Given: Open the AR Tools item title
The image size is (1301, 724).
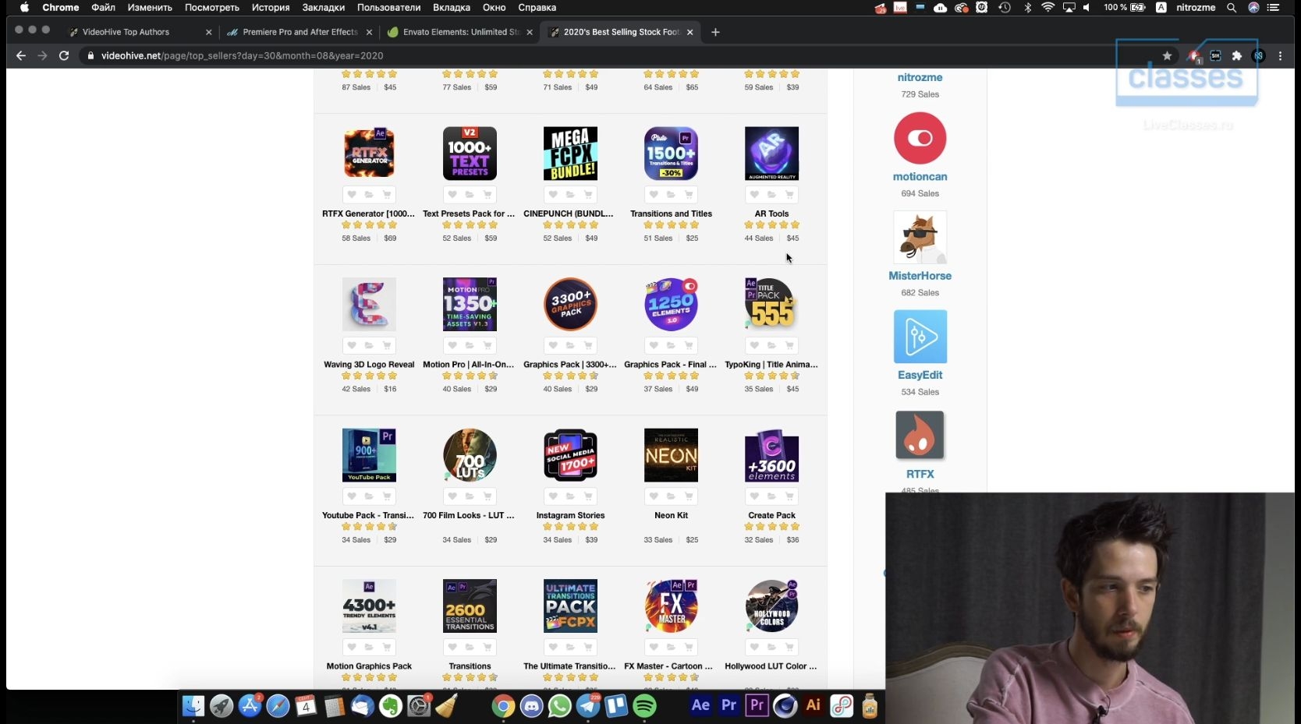Looking at the screenshot, I should click(x=771, y=214).
